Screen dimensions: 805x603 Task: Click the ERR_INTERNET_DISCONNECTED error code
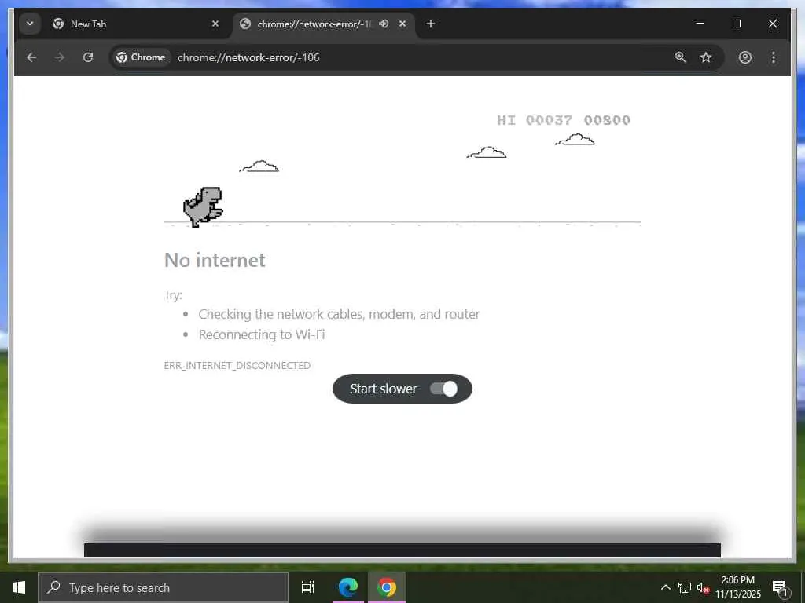tap(237, 365)
